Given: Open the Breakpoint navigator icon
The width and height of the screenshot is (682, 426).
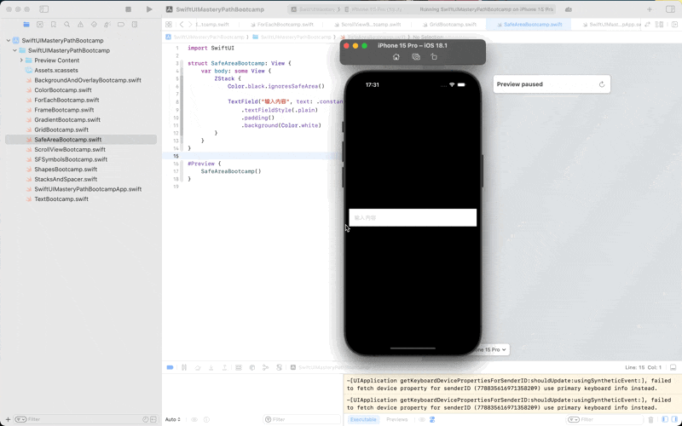Looking at the screenshot, I should point(121,25).
